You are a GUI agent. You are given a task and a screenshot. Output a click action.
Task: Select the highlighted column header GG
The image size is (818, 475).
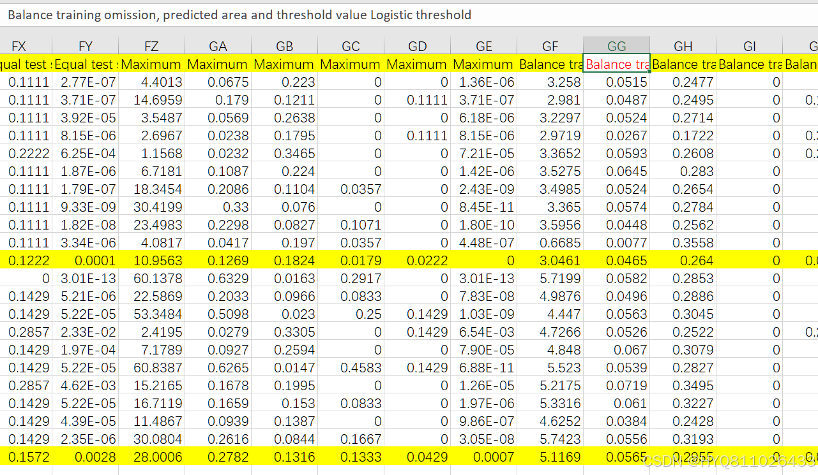[617, 46]
